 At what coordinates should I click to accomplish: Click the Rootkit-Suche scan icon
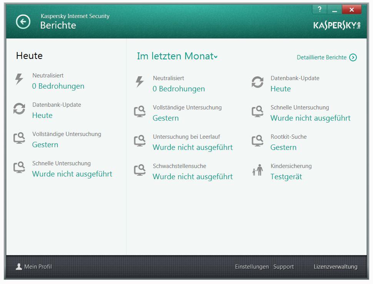(257, 141)
